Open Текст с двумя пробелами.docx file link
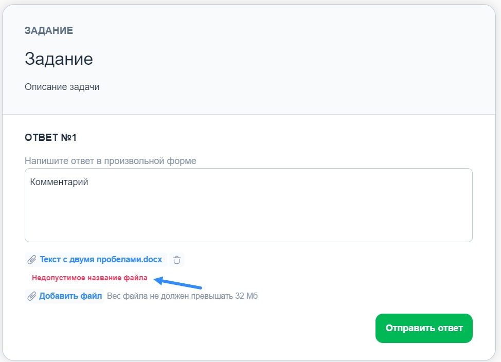Screen dimensions: 501x362 pos(101,260)
